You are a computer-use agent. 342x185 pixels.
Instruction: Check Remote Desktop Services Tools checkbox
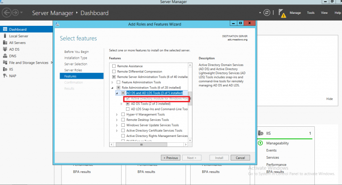tap(123, 120)
